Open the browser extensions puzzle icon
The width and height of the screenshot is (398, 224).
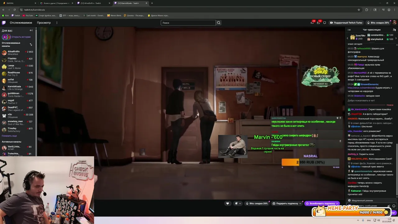pos(367,10)
